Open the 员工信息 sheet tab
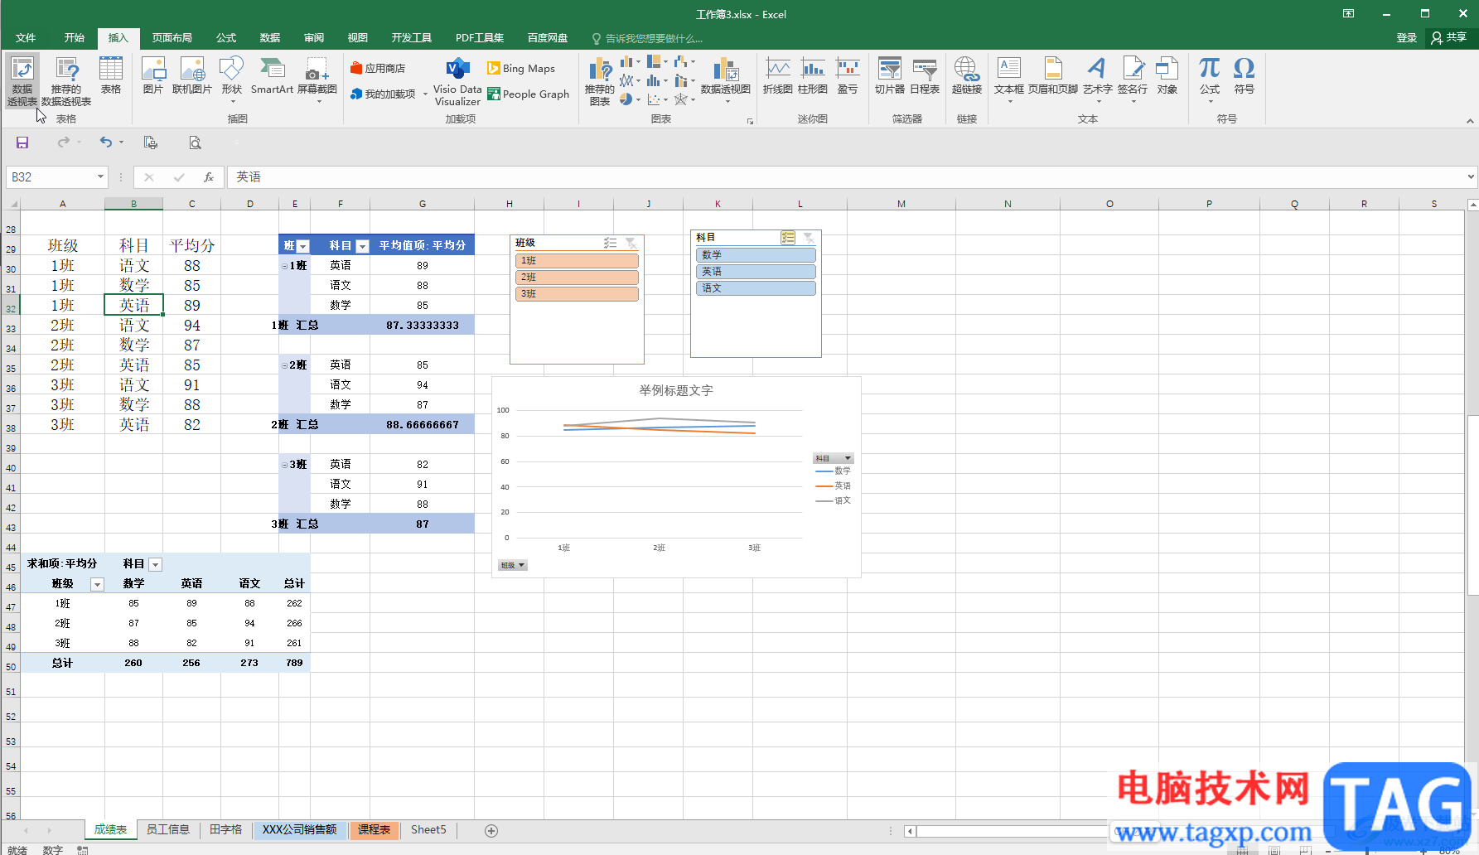 (168, 829)
